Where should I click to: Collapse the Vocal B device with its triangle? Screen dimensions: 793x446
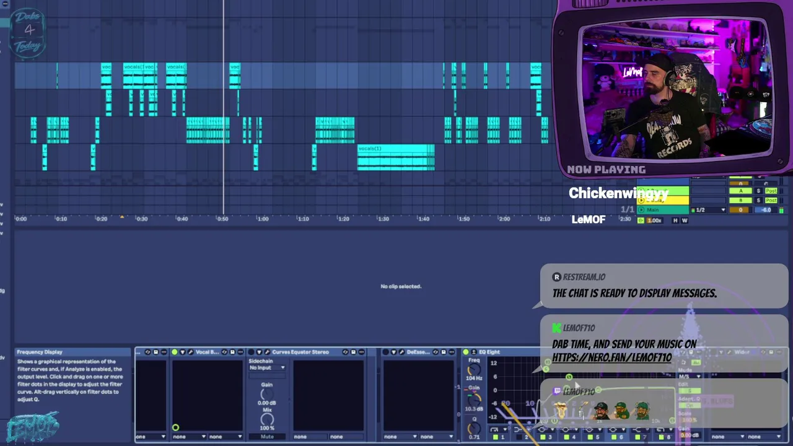click(182, 352)
